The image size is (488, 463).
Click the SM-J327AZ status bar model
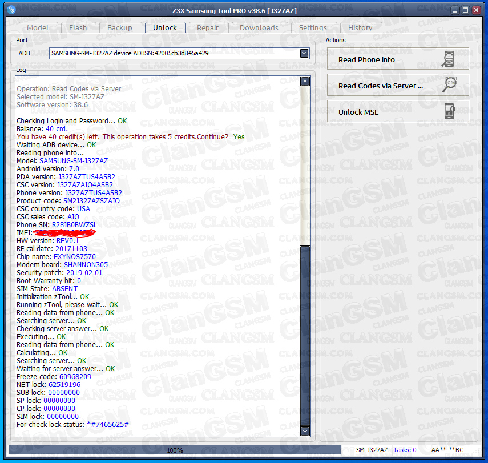point(372,450)
